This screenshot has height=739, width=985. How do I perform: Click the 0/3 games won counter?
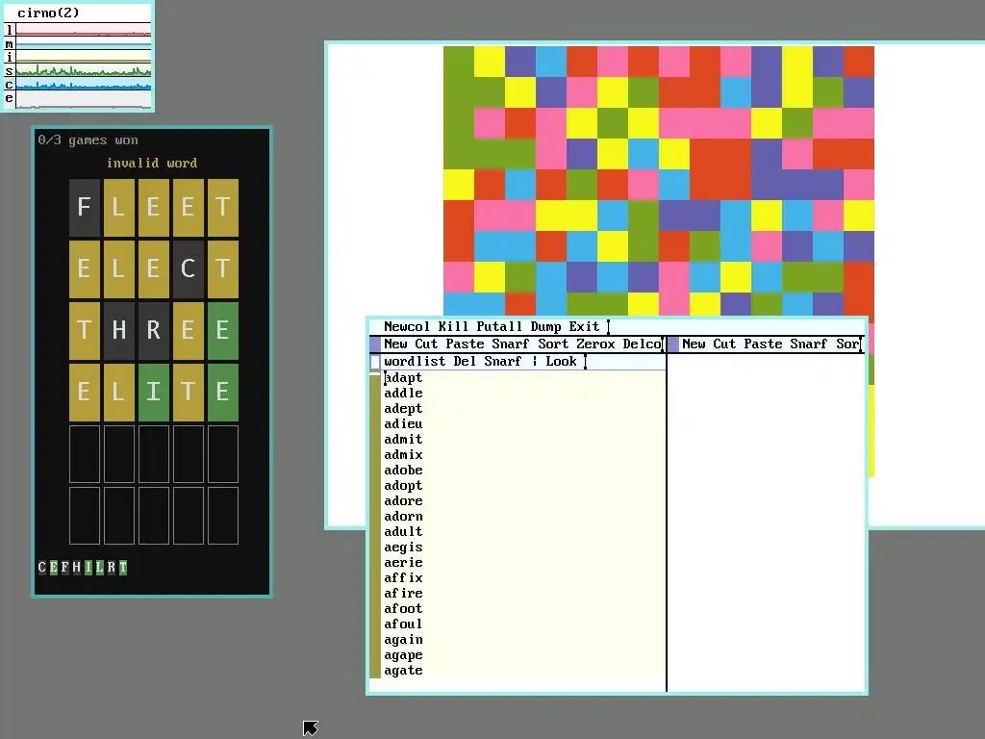(x=88, y=140)
